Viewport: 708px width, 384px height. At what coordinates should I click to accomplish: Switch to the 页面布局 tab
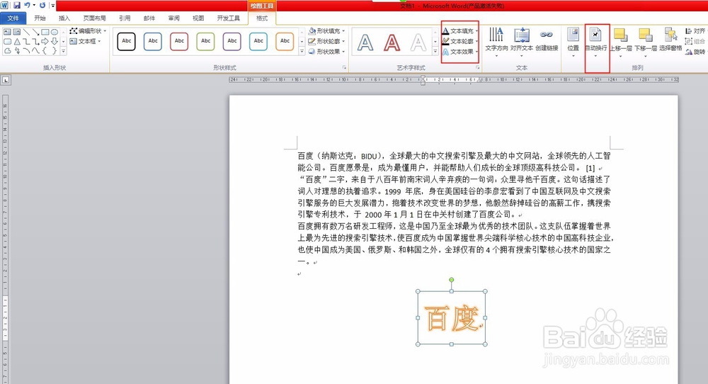pyautogui.click(x=94, y=18)
